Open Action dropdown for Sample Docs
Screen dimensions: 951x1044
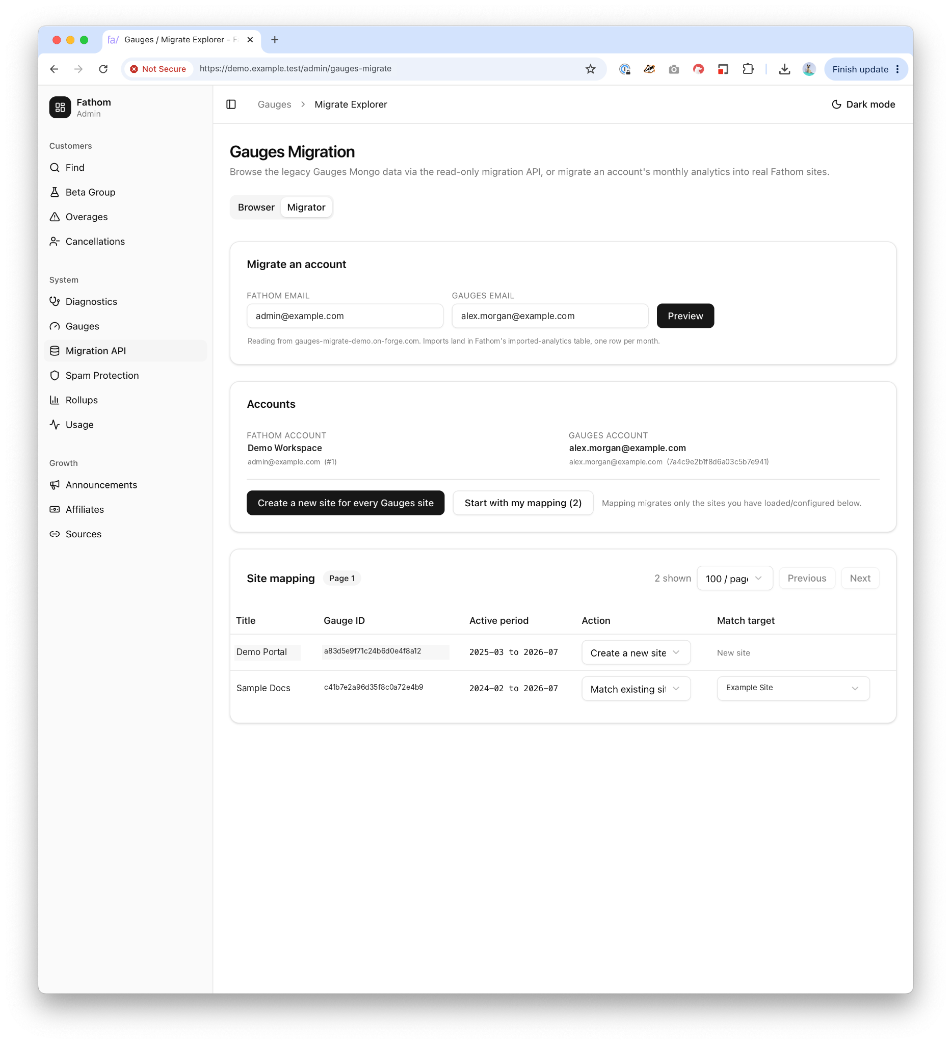(x=636, y=689)
